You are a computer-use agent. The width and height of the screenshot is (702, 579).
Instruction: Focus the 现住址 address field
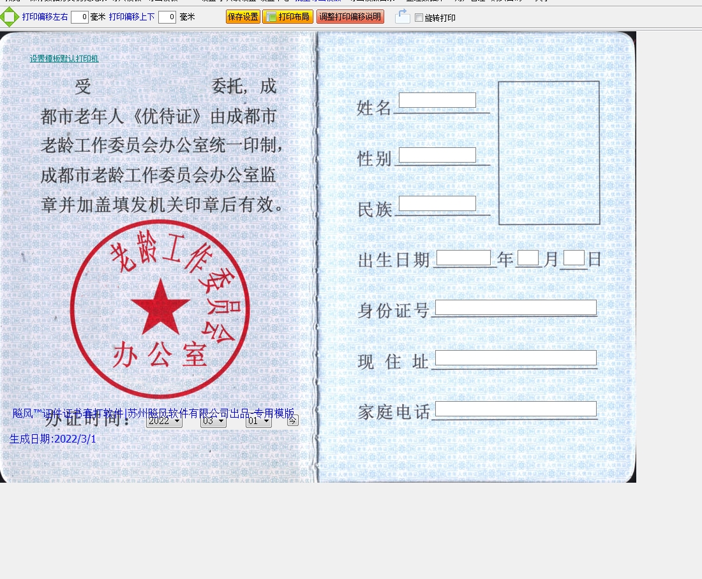(516, 358)
